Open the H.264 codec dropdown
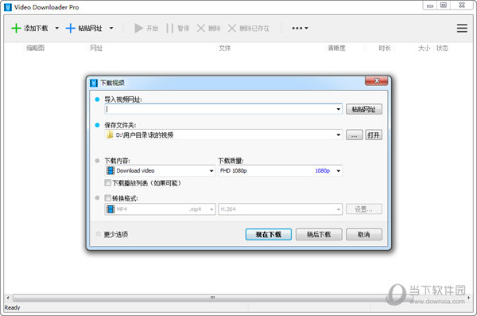Viewport: 477px width, 316px height. pyautogui.click(x=339, y=209)
